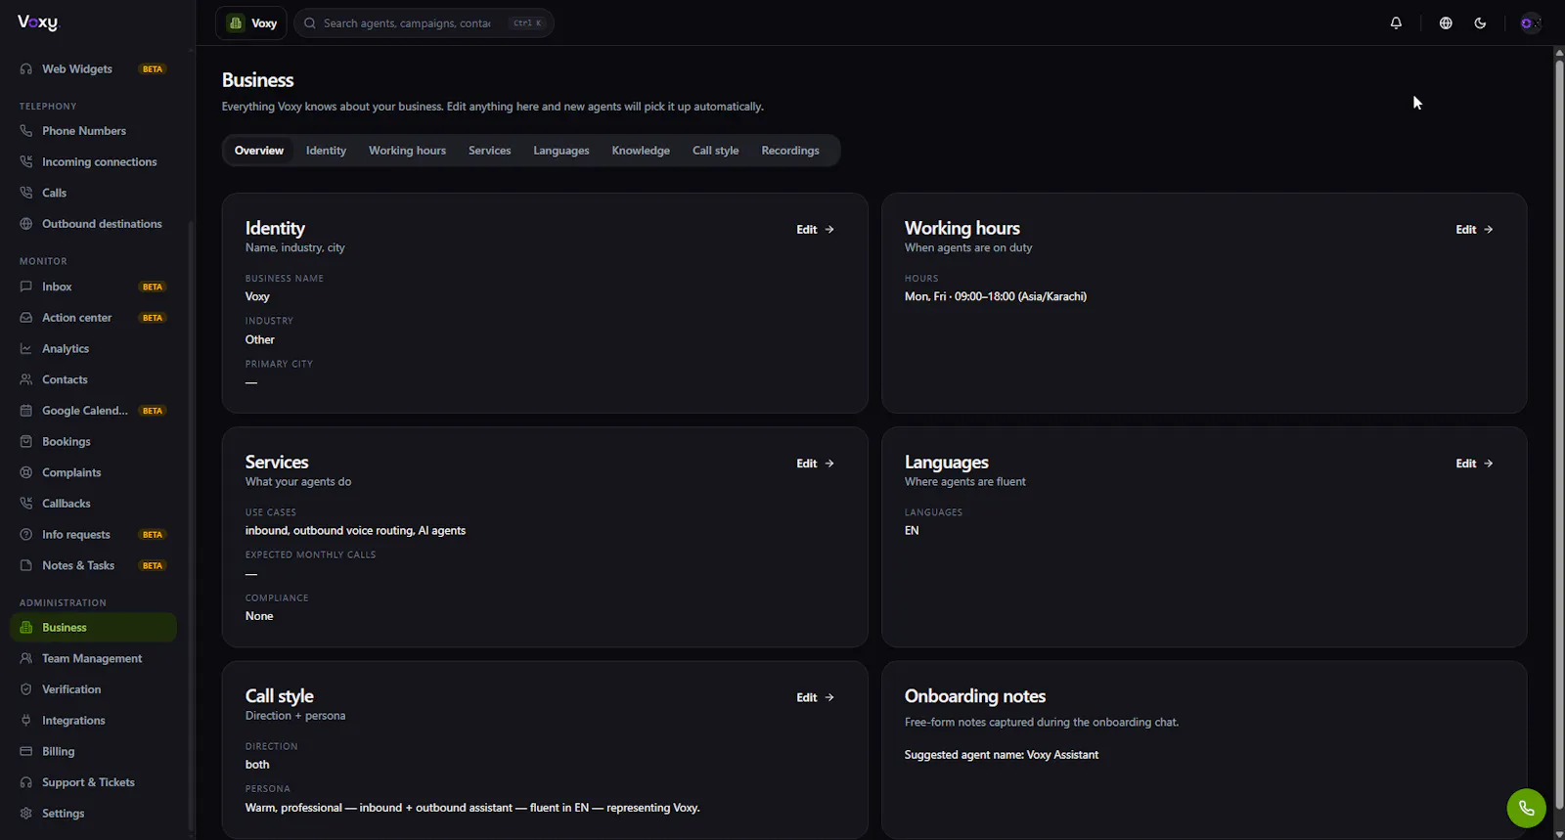Viewport: 1565px width, 840px height.
Task: Open Complaints page
Action: 93,472
